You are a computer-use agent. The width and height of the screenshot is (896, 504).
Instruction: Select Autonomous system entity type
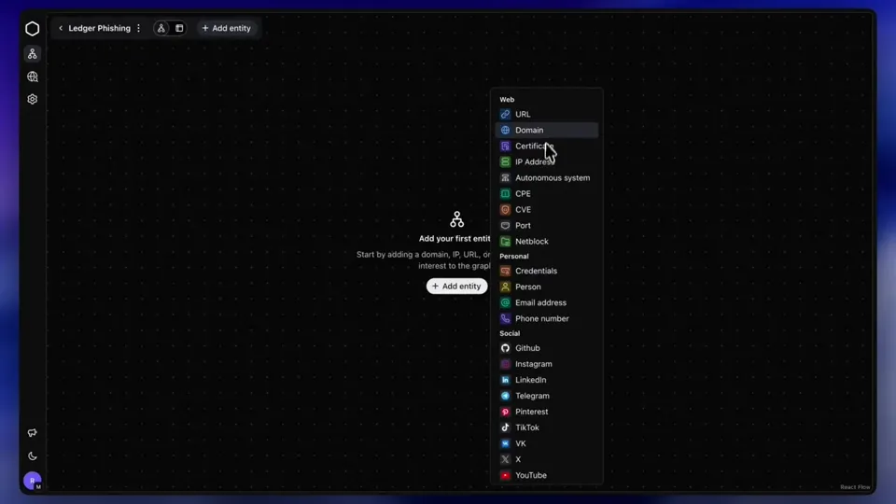[547, 177]
